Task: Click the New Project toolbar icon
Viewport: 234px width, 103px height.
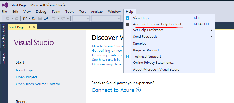Action: (x=25, y=19)
